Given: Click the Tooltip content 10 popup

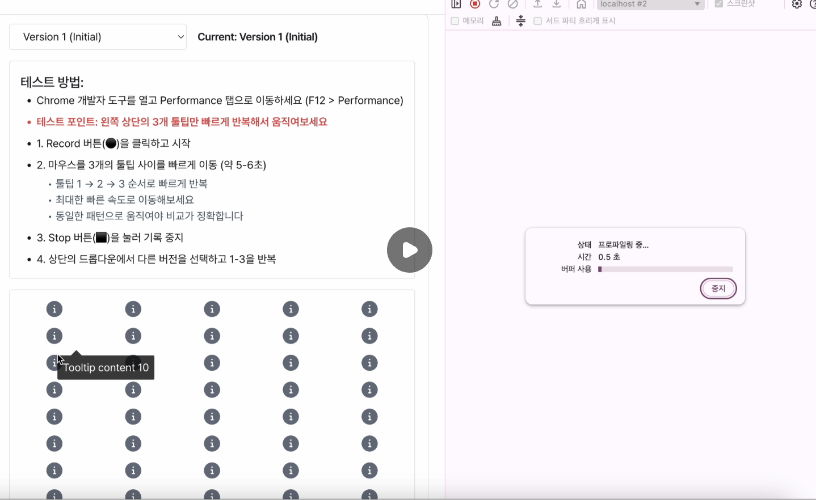Looking at the screenshot, I should [x=105, y=367].
